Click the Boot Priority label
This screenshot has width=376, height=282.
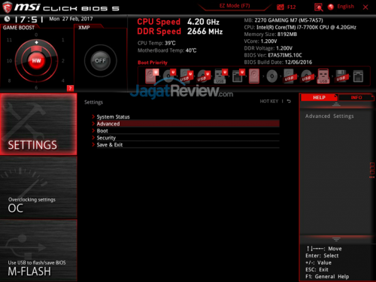153,62
